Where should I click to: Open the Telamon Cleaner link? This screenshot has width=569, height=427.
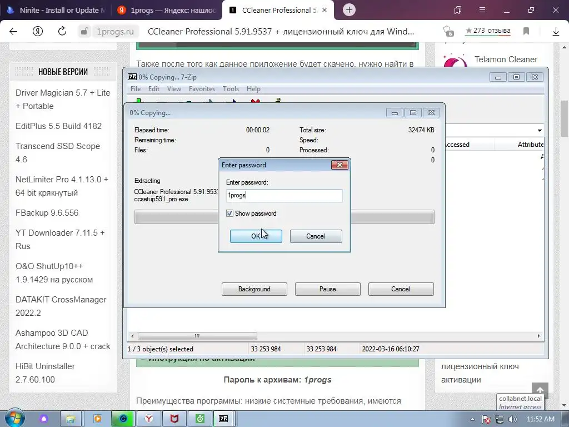(506, 59)
